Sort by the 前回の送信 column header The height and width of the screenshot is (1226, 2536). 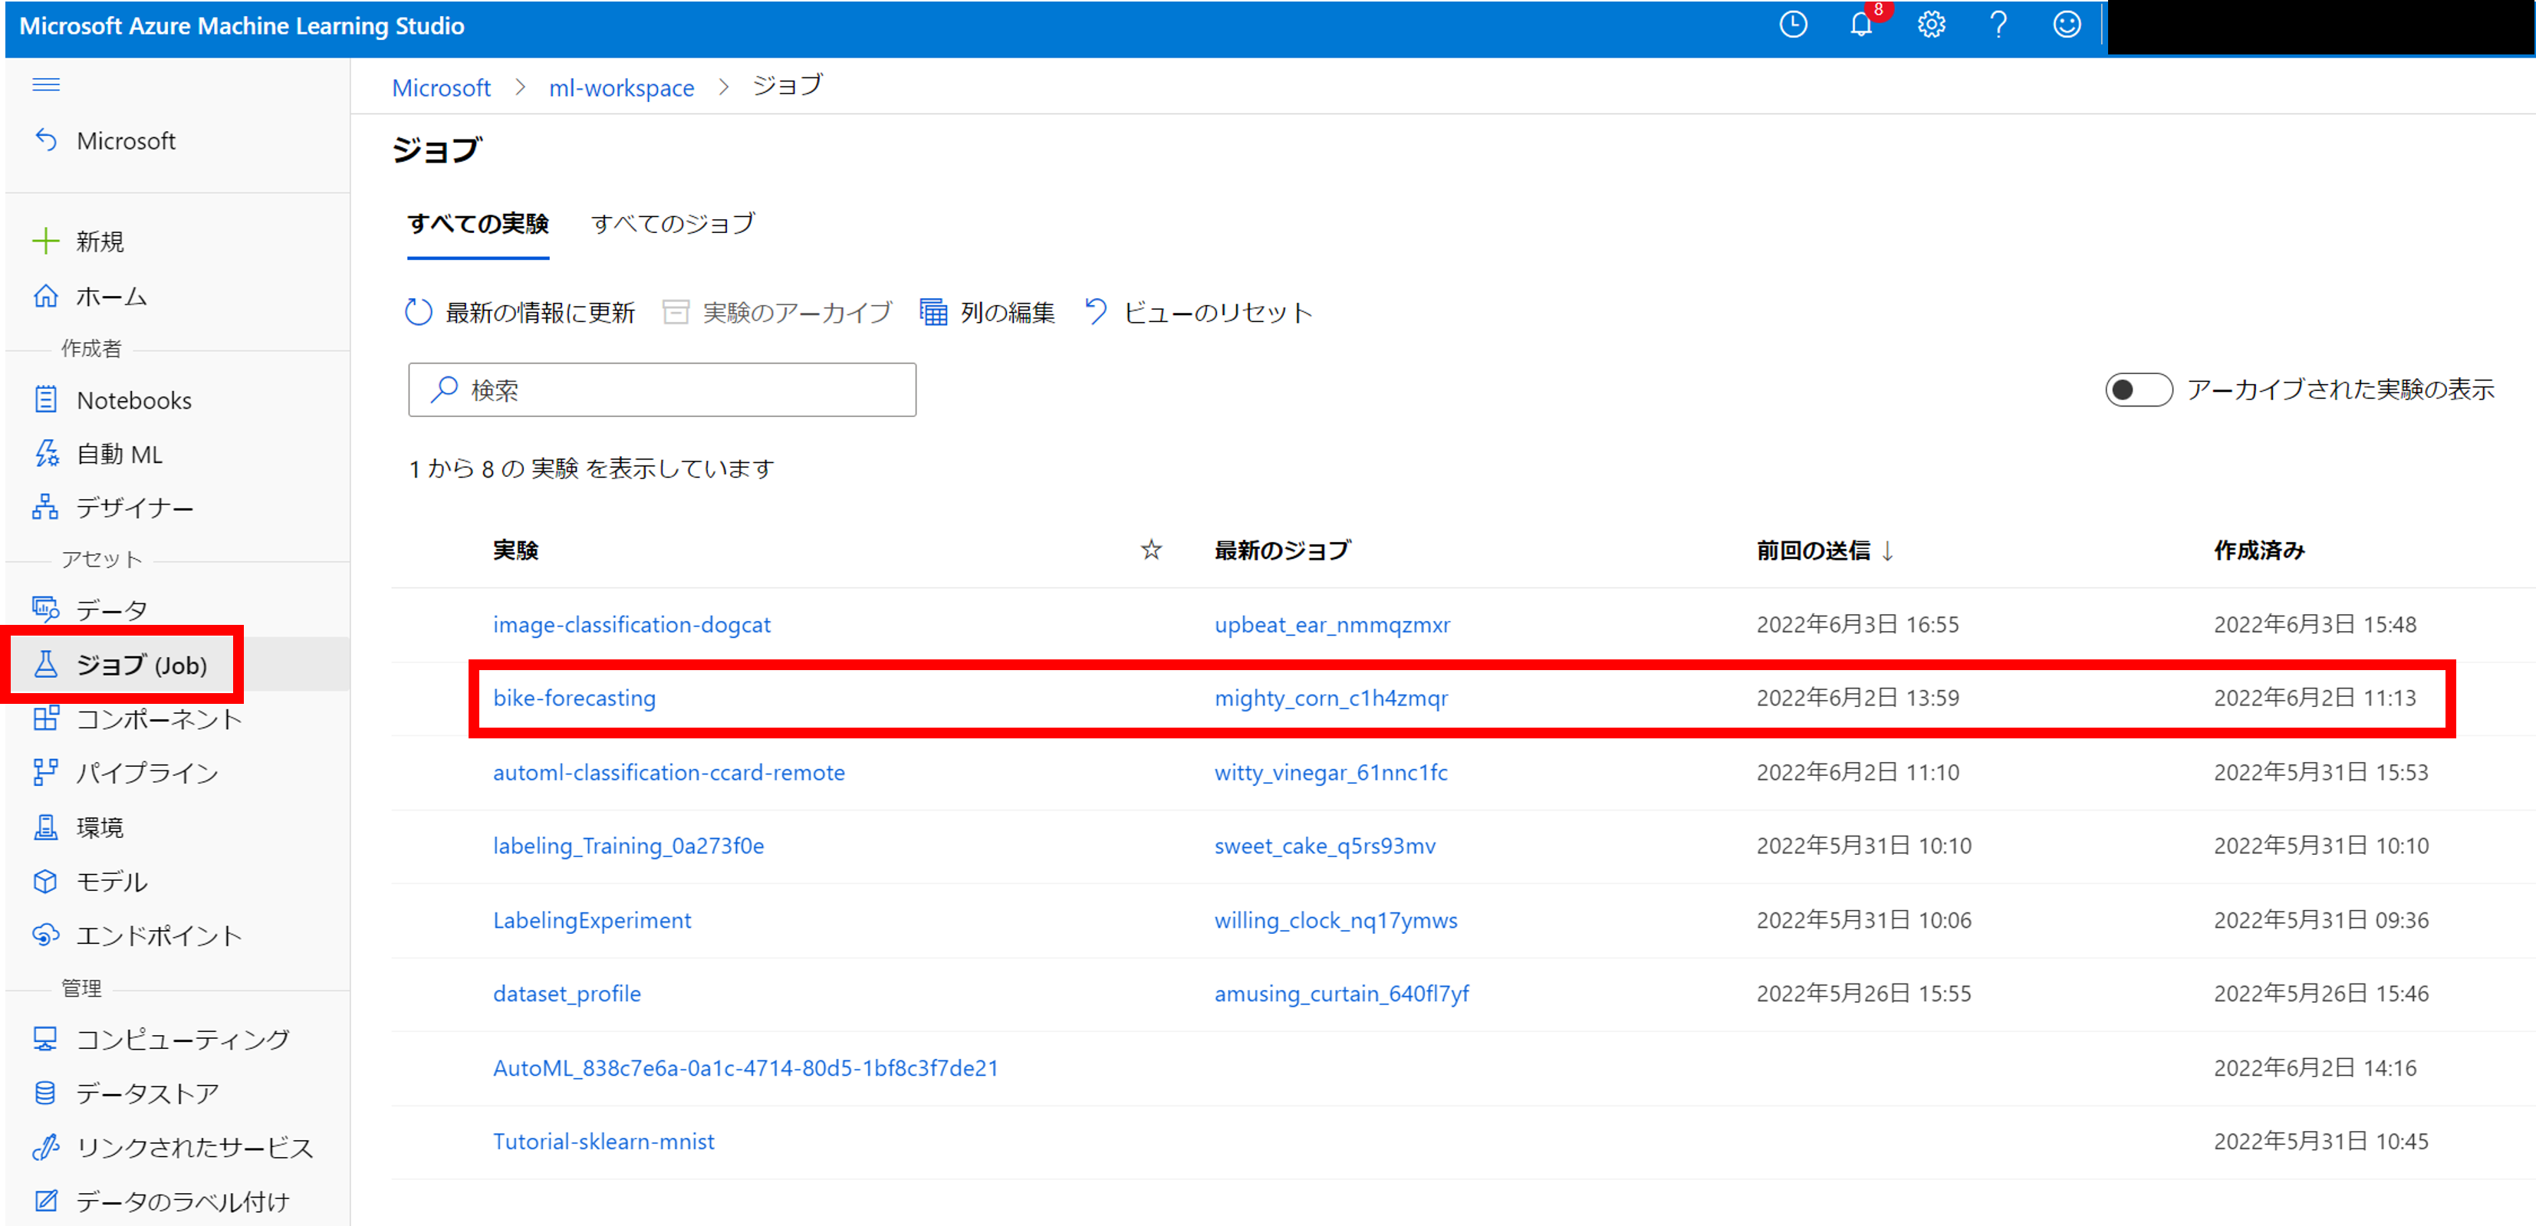tap(1814, 550)
